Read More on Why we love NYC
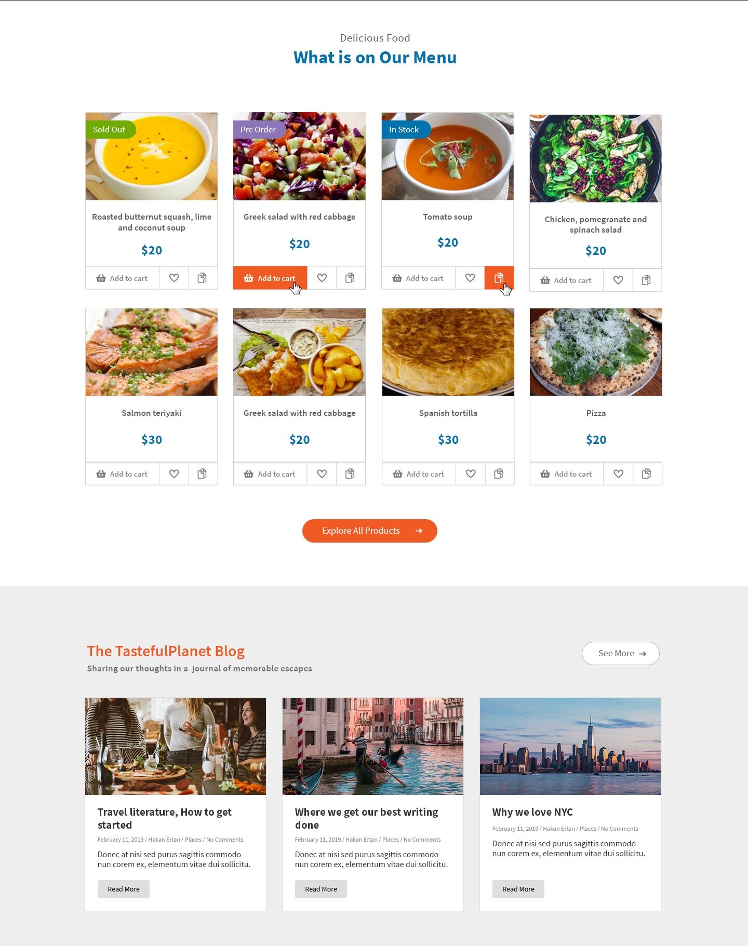 pos(518,889)
